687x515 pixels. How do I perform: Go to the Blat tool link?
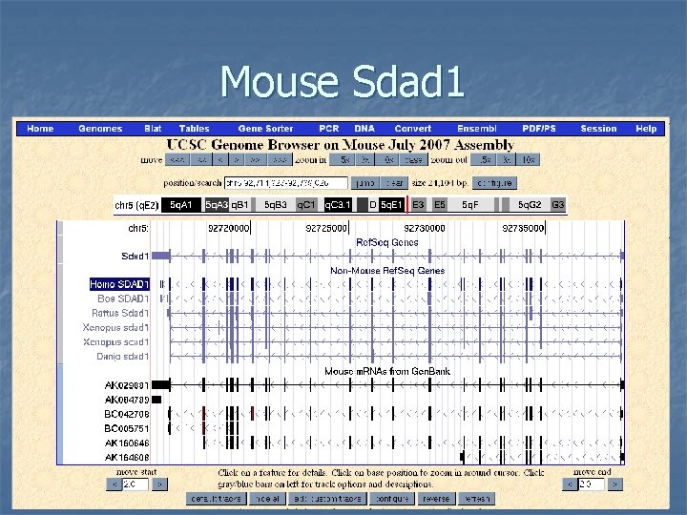pos(153,129)
